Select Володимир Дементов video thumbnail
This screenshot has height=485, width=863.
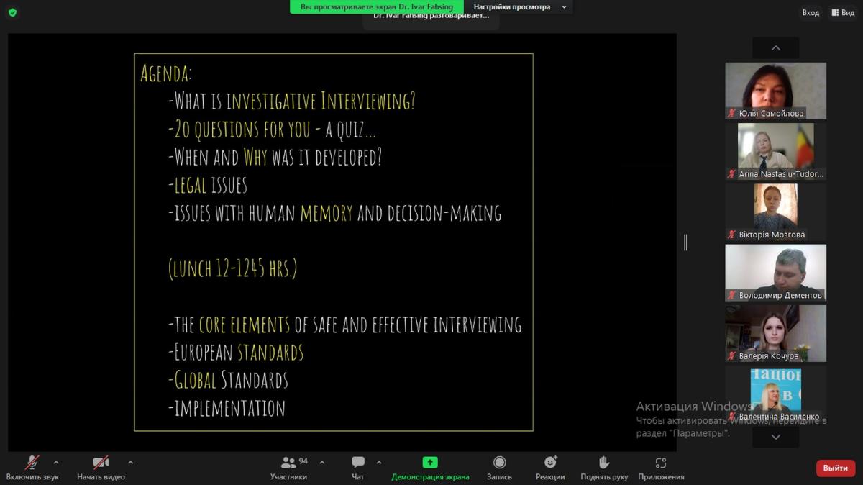click(775, 272)
